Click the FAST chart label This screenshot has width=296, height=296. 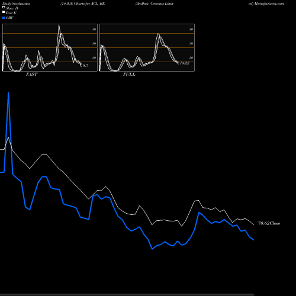click(31, 74)
